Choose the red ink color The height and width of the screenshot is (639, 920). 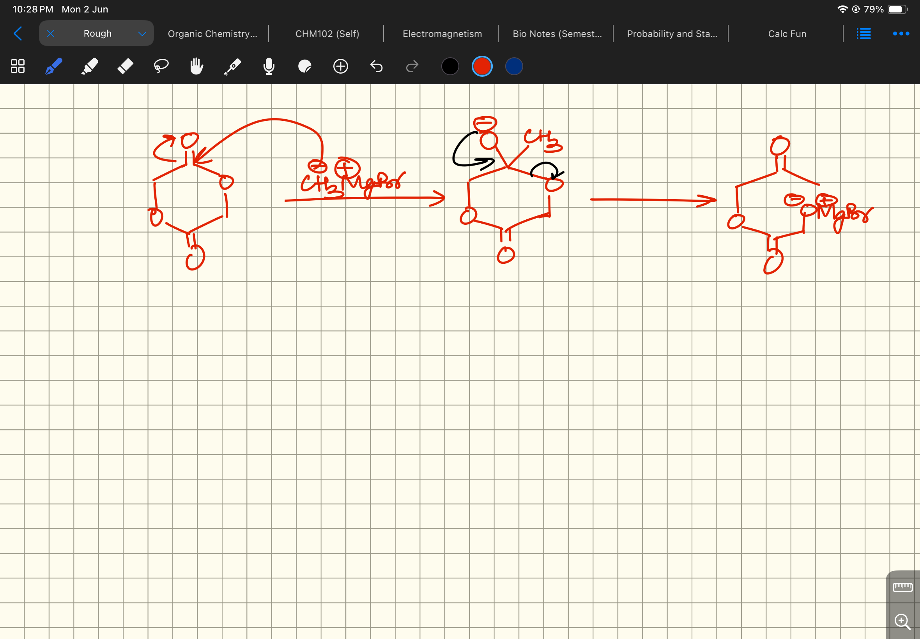click(x=482, y=66)
